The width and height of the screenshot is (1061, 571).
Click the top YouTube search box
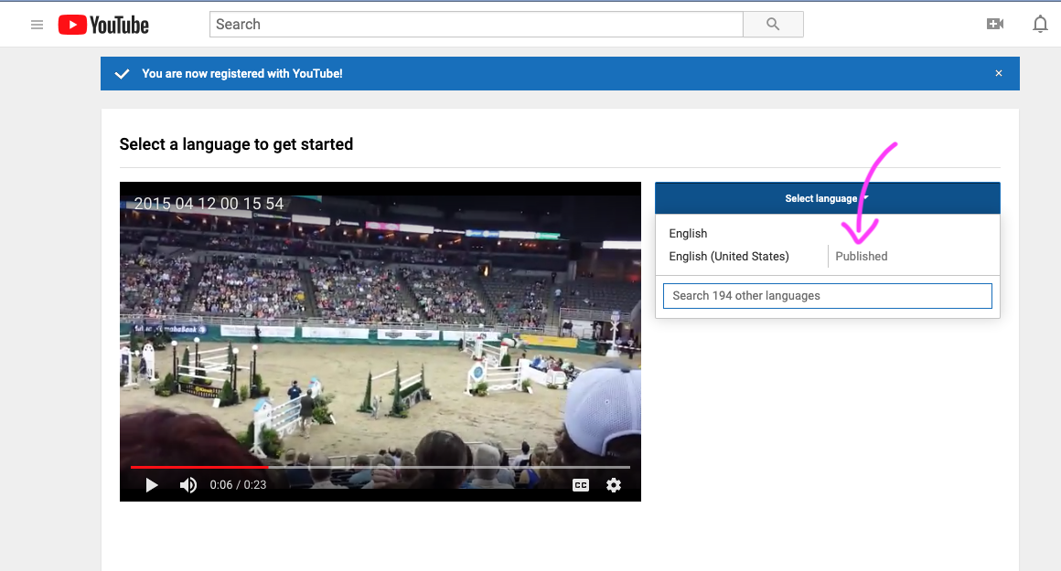[x=476, y=25]
